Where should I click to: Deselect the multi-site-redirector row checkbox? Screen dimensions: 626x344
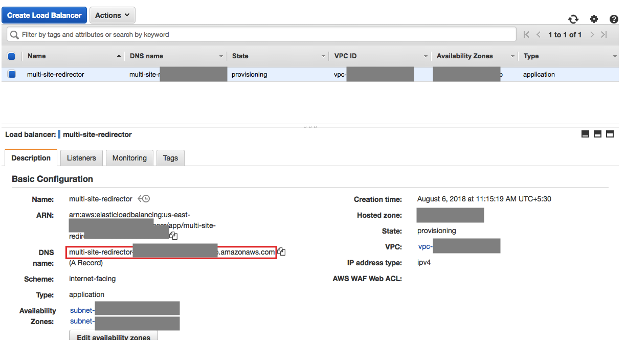pyautogui.click(x=12, y=75)
